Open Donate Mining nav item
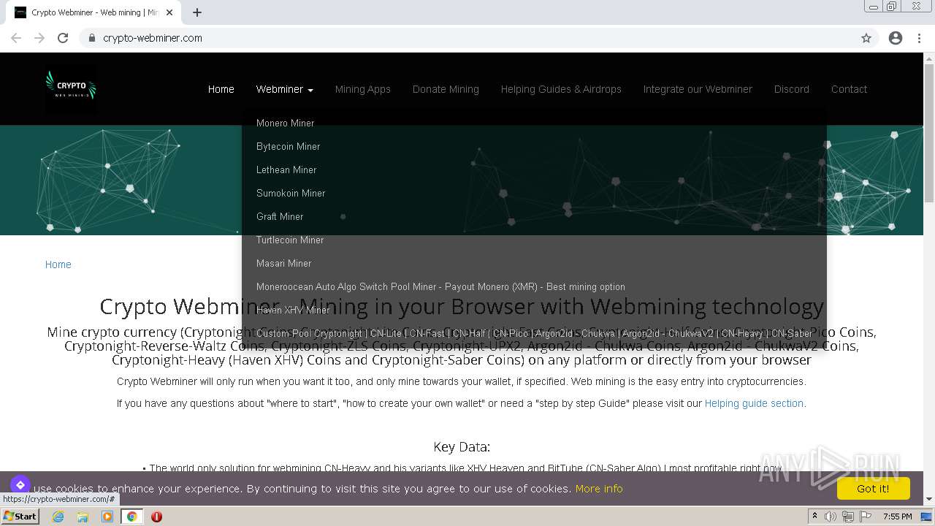The width and height of the screenshot is (935, 526). [446, 89]
